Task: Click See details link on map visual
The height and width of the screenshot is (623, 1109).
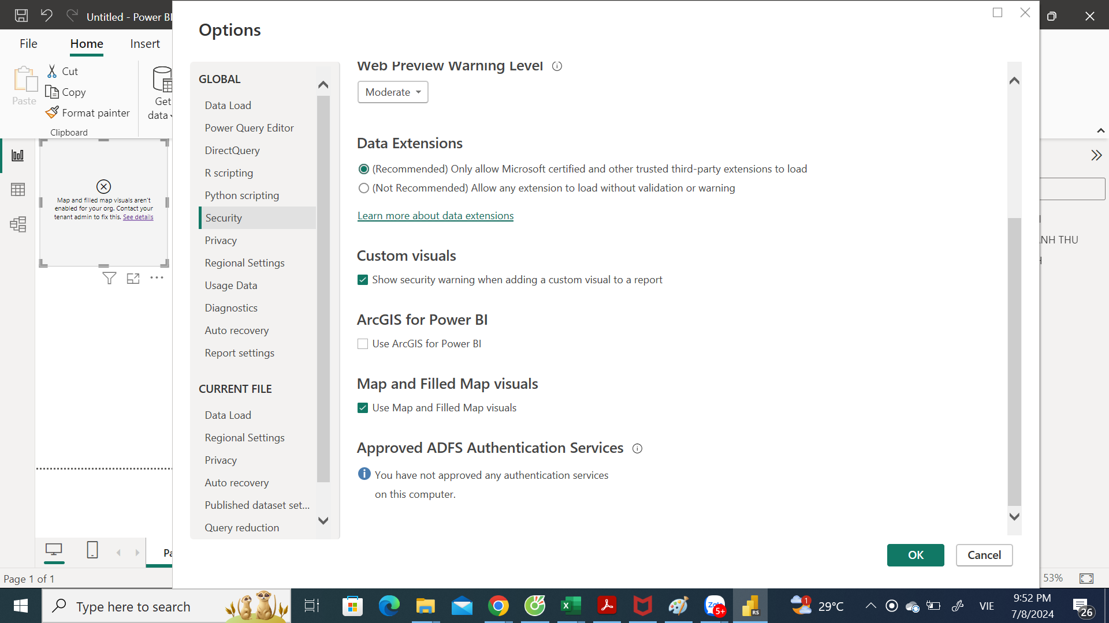Action: click(138, 217)
